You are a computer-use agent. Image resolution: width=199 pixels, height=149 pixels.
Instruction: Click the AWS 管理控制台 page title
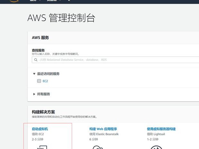tap(61, 18)
